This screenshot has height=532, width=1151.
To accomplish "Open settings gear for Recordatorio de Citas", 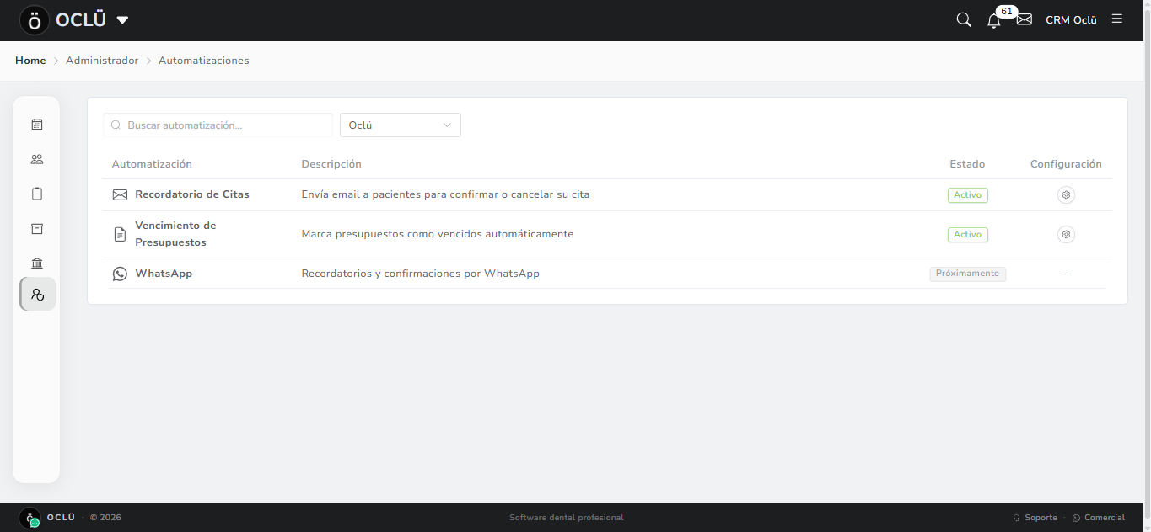I will click(x=1066, y=194).
